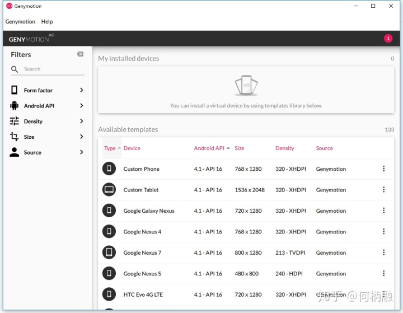Open the Help menu
This screenshot has width=403, height=313.
[47, 22]
